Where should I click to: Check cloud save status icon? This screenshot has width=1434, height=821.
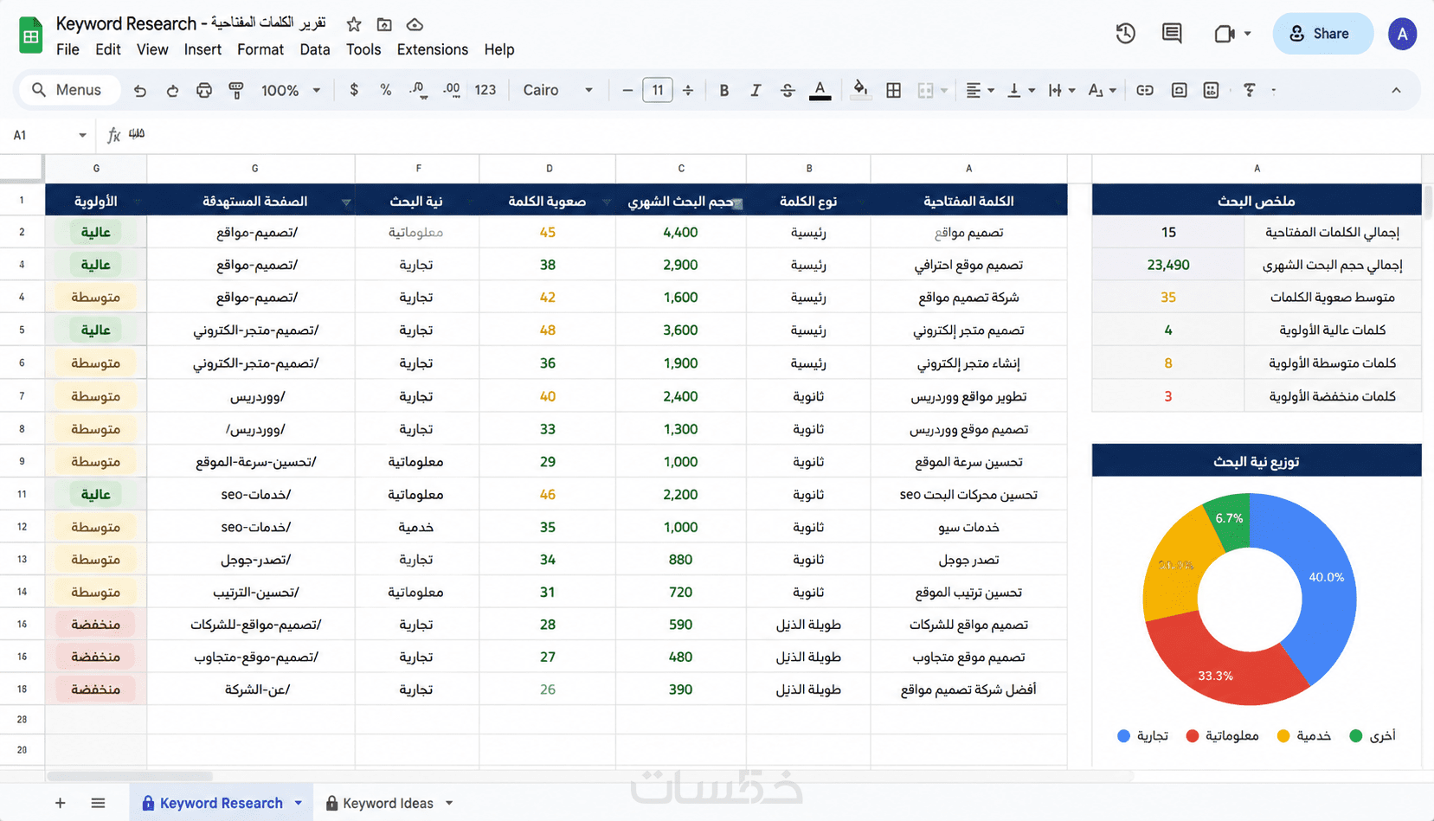(415, 24)
